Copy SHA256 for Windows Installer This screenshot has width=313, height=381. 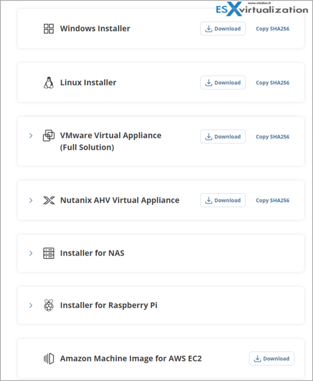coord(272,29)
